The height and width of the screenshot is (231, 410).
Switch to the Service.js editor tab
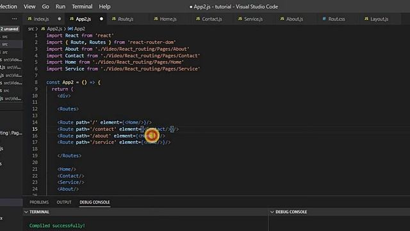coord(254,19)
